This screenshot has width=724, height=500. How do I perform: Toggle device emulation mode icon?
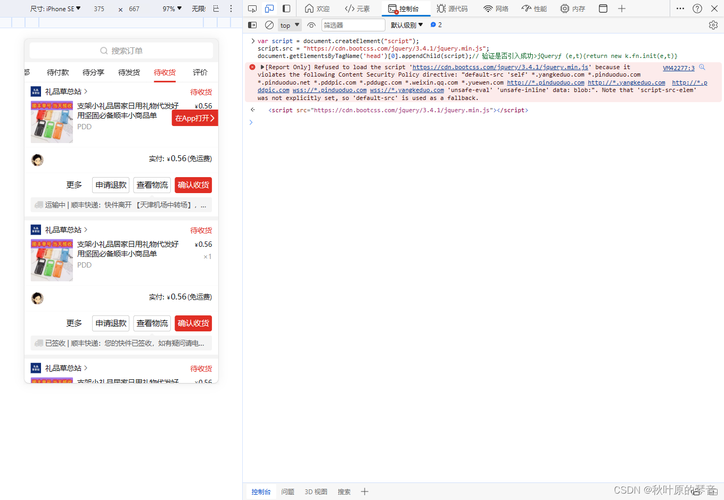click(269, 9)
